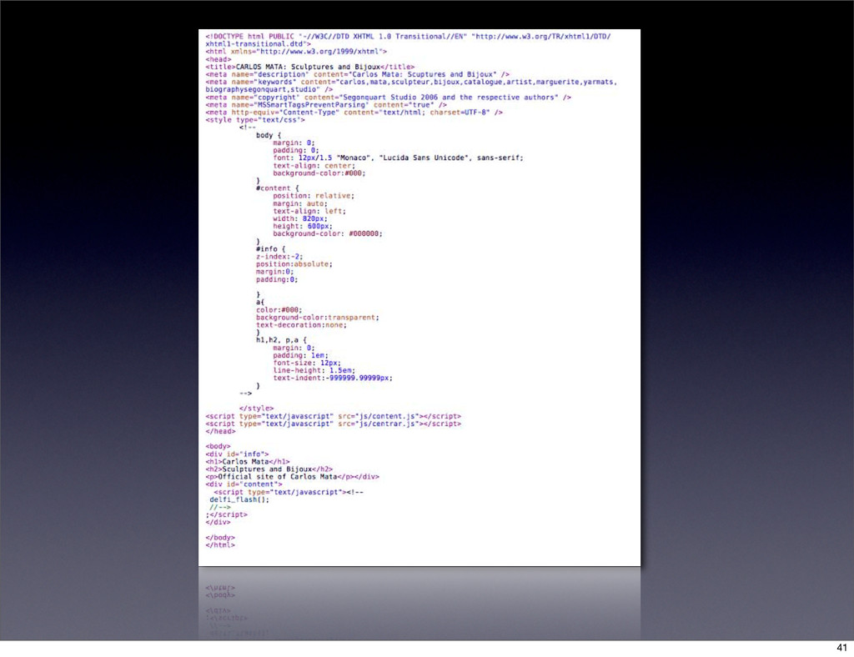Click the script line with src="js/content.js"
Screen dimensions: 854x657
[x=334, y=416]
